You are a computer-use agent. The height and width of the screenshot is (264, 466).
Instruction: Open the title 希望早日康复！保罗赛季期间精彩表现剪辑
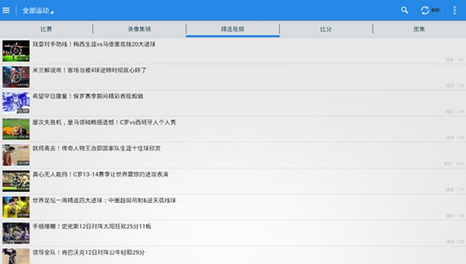coord(87,96)
